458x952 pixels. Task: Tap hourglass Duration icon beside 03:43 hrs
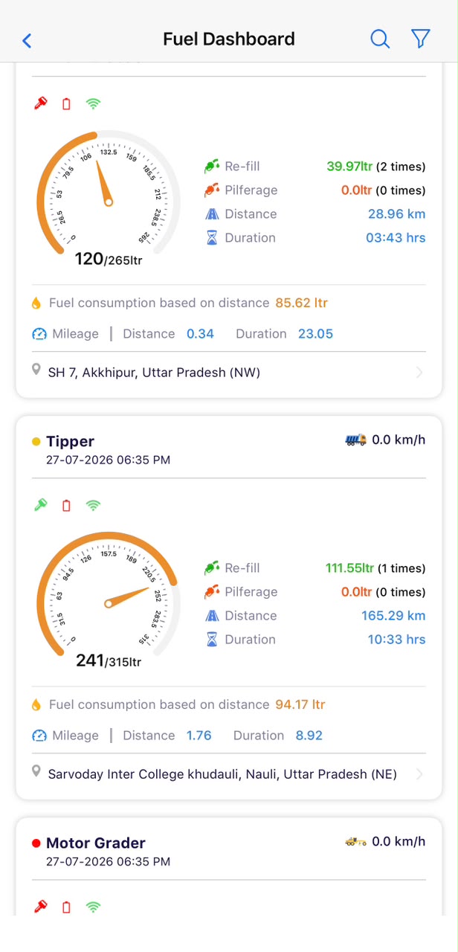pyautogui.click(x=212, y=237)
